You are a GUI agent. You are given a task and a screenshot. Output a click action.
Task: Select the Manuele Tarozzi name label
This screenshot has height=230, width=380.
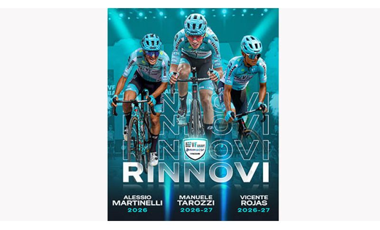[196, 200]
